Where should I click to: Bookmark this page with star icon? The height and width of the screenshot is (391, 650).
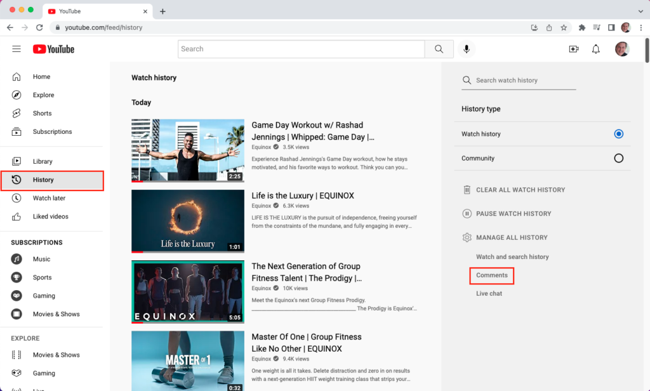(x=564, y=28)
